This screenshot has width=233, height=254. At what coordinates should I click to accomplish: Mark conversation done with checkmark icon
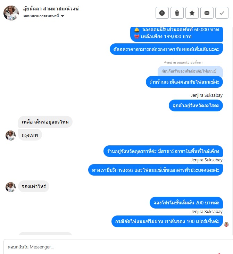point(222,13)
